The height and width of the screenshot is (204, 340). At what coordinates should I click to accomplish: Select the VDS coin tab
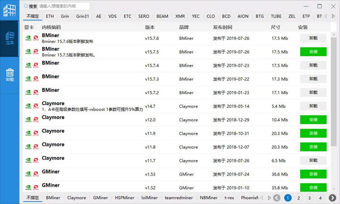(x=112, y=16)
